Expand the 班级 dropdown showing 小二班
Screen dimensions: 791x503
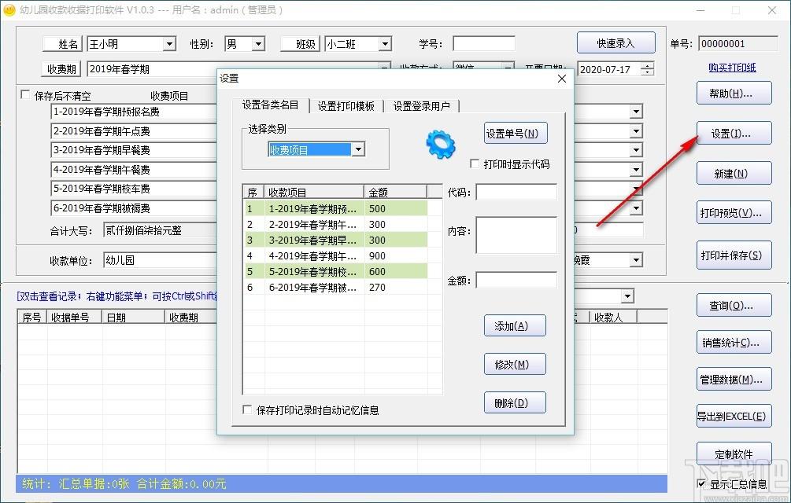click(x=385, y=44)
